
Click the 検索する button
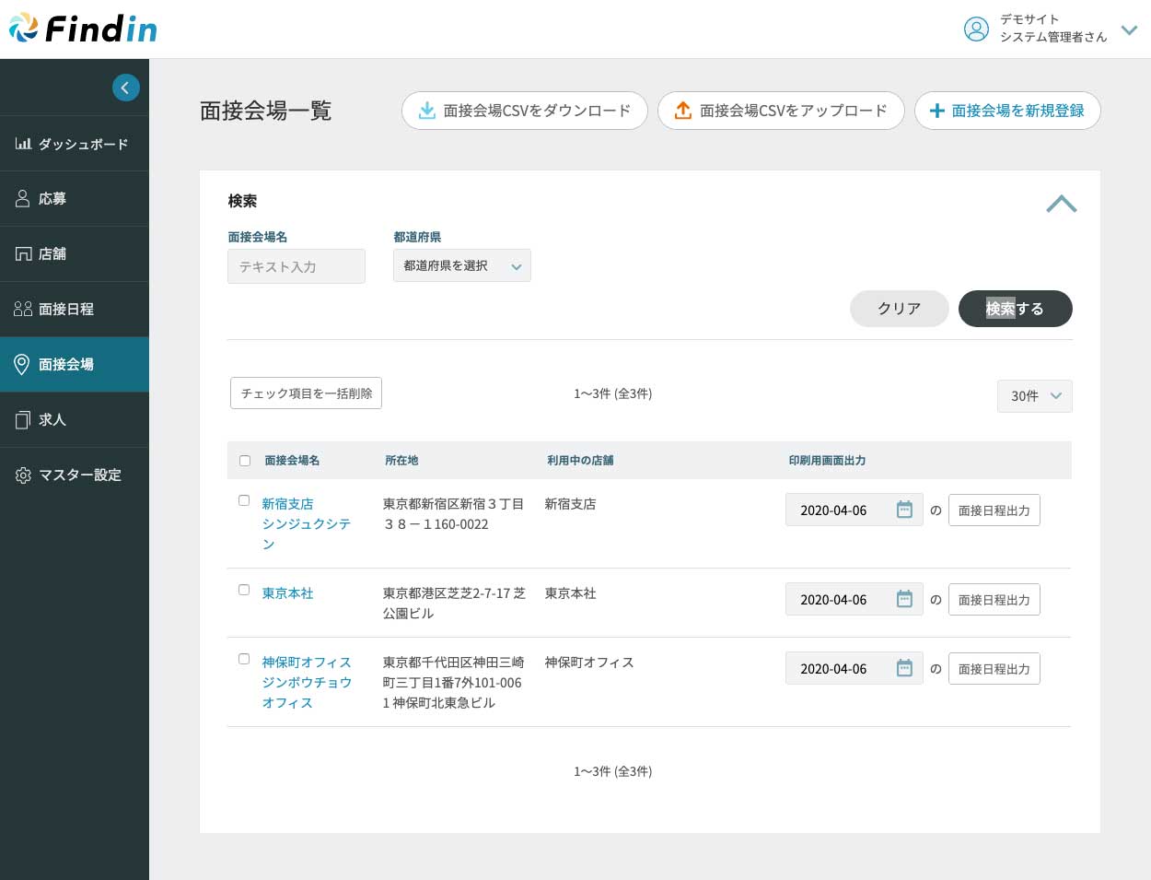pos(1015,309)
